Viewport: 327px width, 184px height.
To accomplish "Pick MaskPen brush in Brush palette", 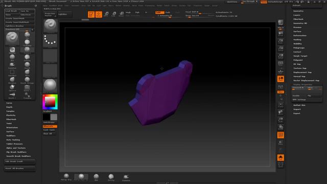I will tap(12, 50).
